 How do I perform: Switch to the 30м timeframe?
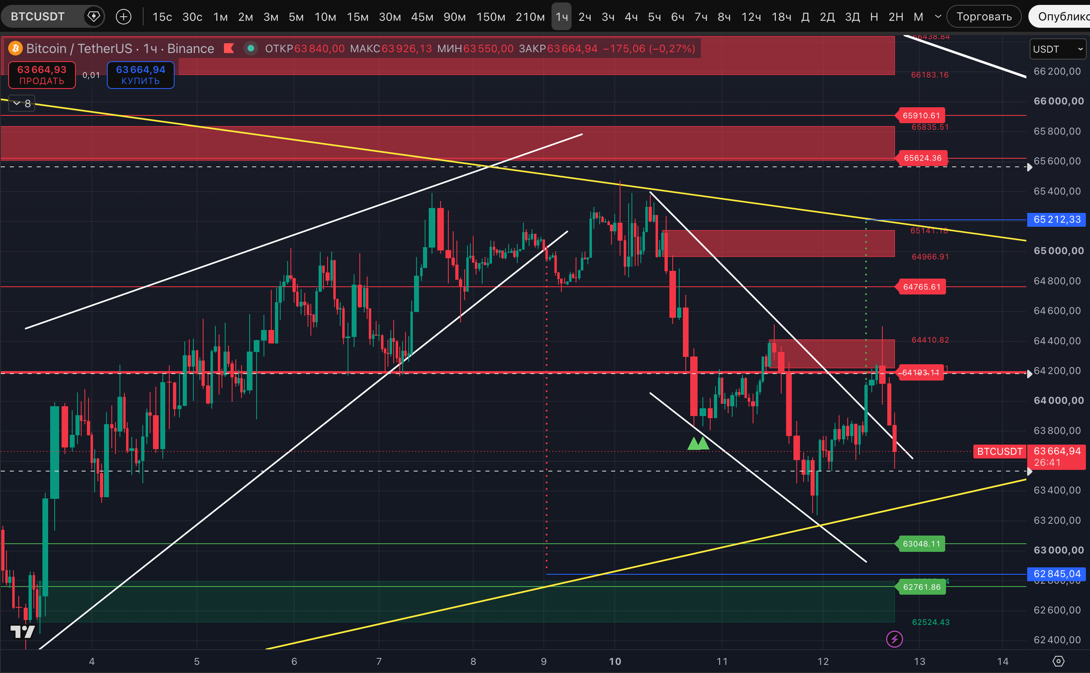click(x=390, y=17)
